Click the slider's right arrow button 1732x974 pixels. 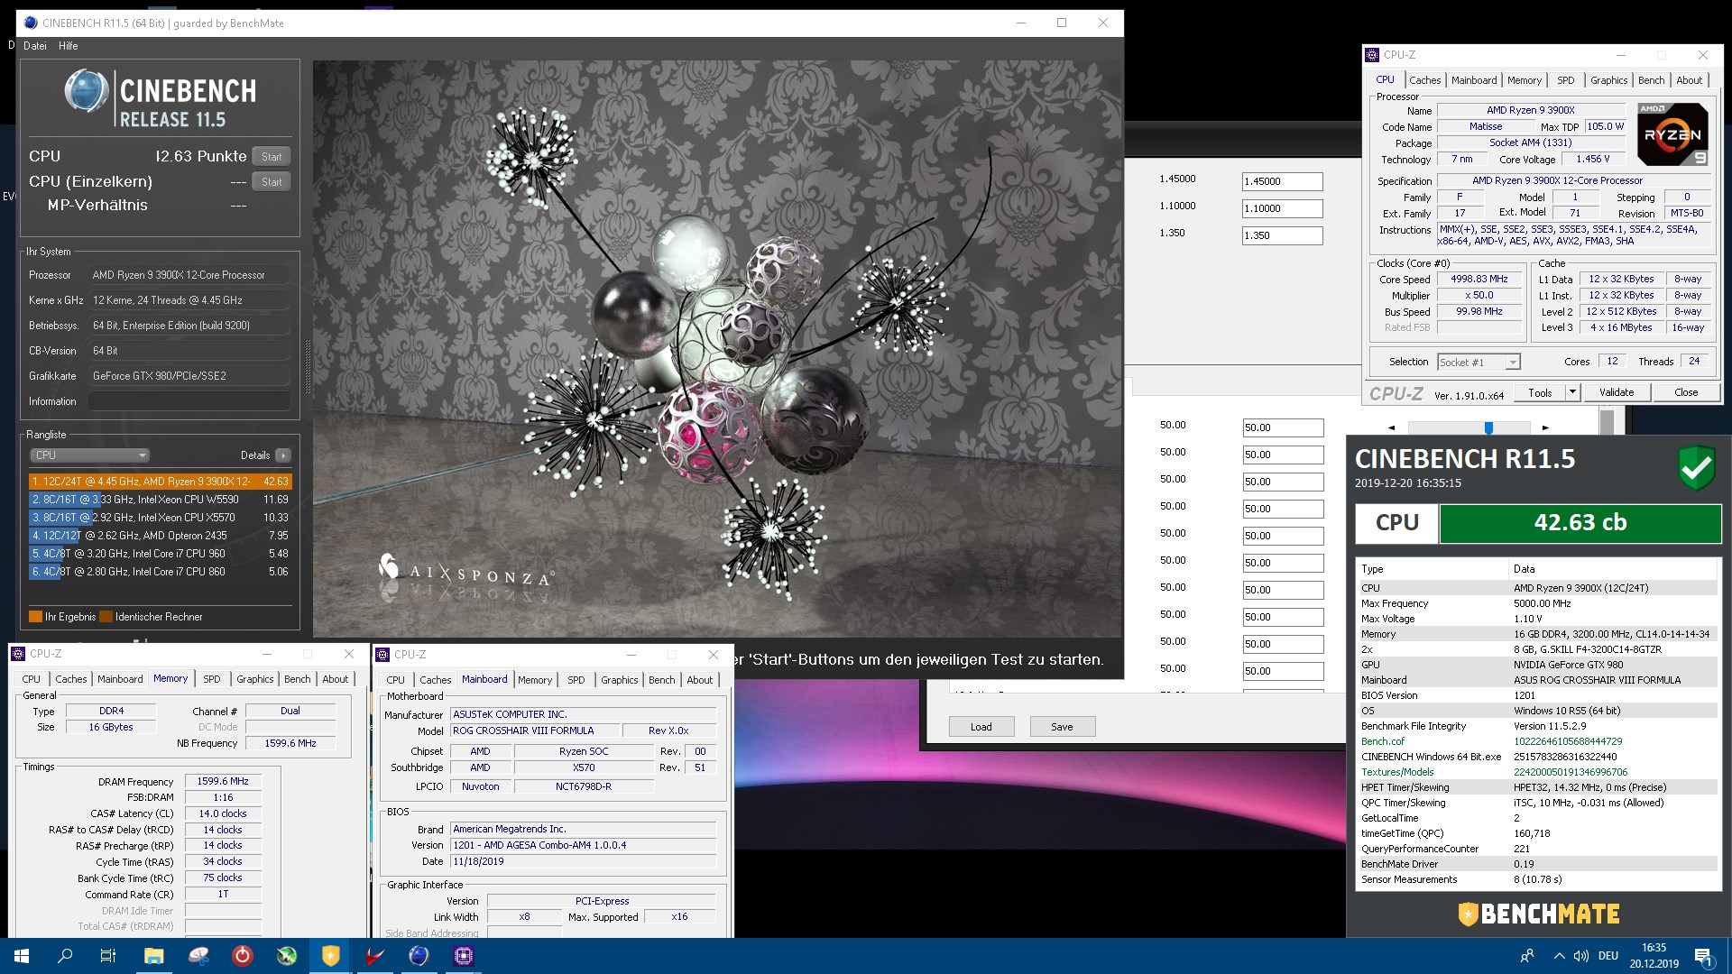[x=1545, y=427]
